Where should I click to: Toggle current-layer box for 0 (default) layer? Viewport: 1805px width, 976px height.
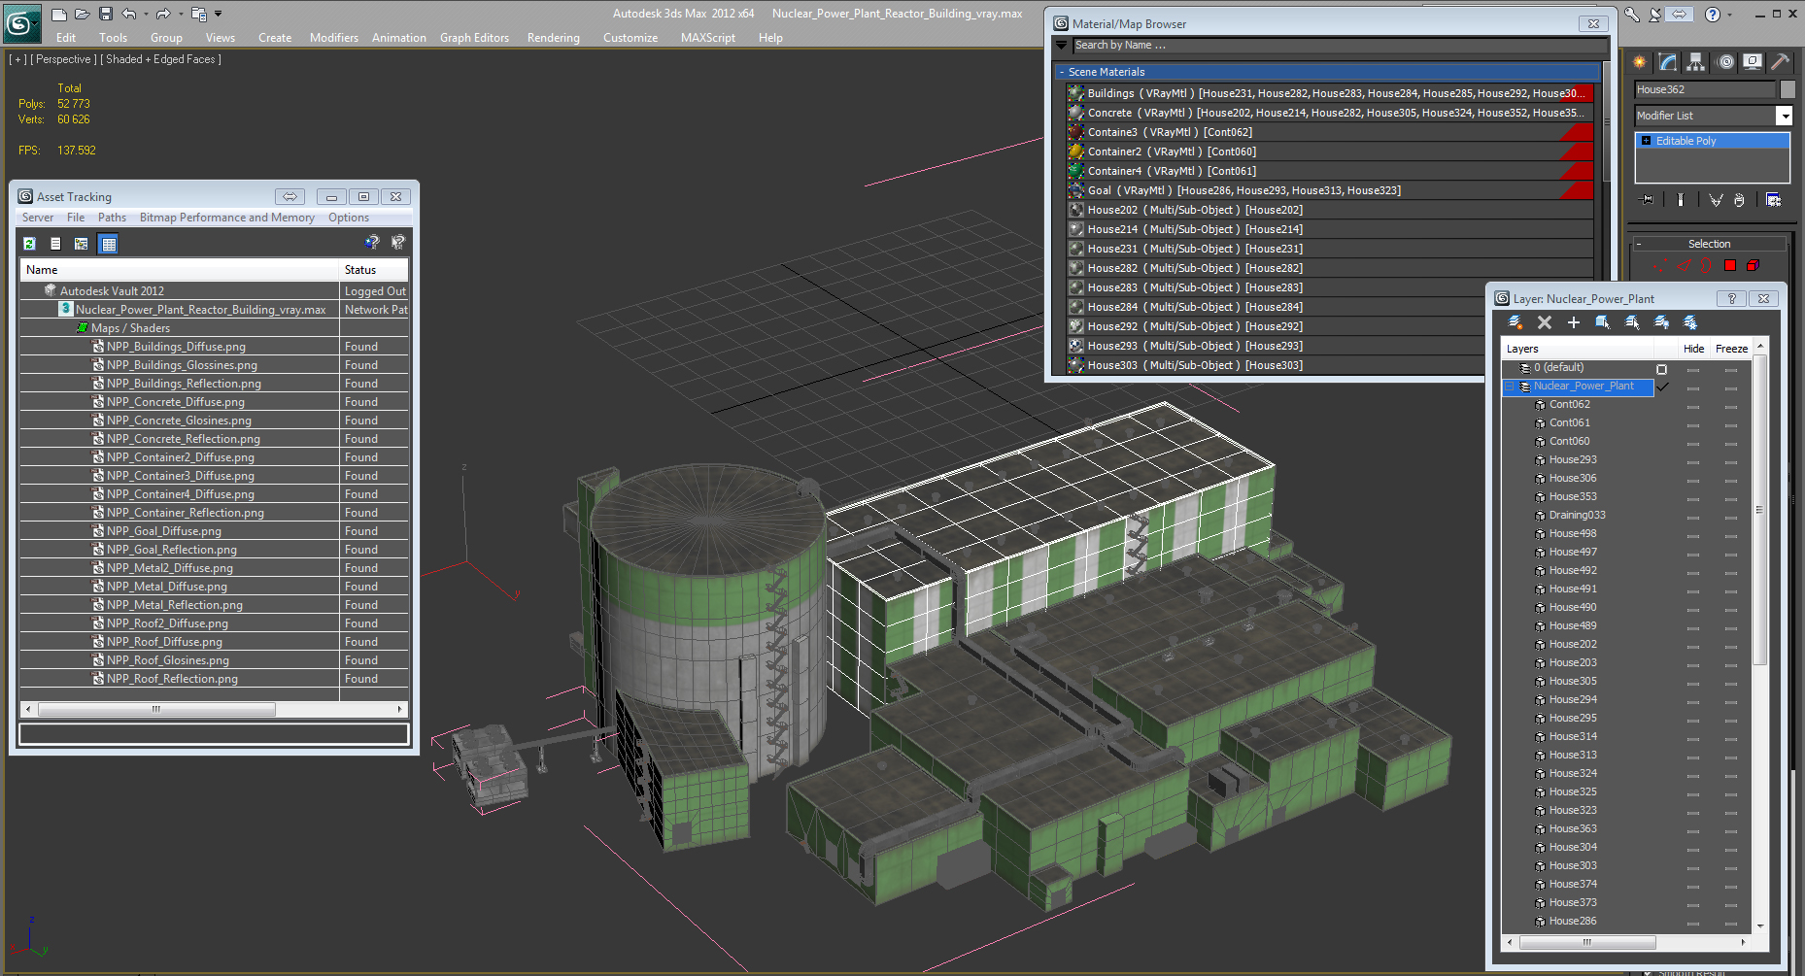1661,369
